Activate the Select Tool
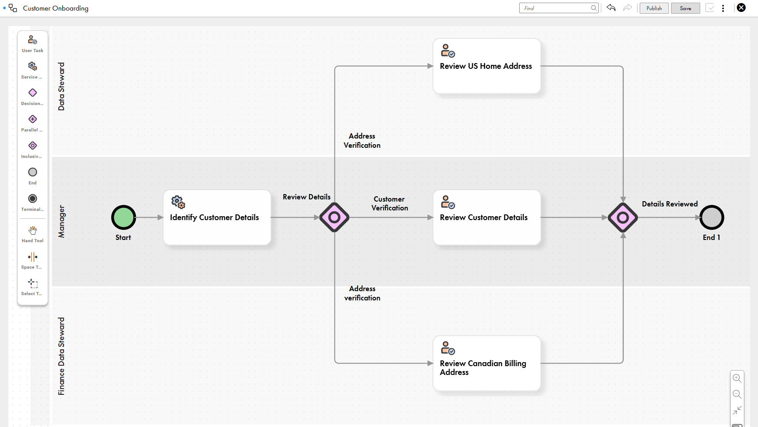 coord(33,287)
